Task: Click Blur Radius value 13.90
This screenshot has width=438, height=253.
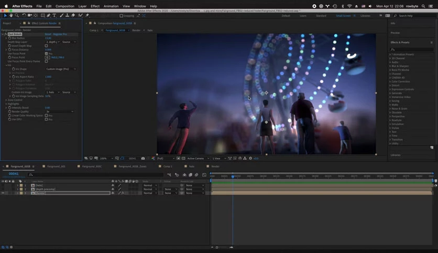Action: click(x=48, y=38)
